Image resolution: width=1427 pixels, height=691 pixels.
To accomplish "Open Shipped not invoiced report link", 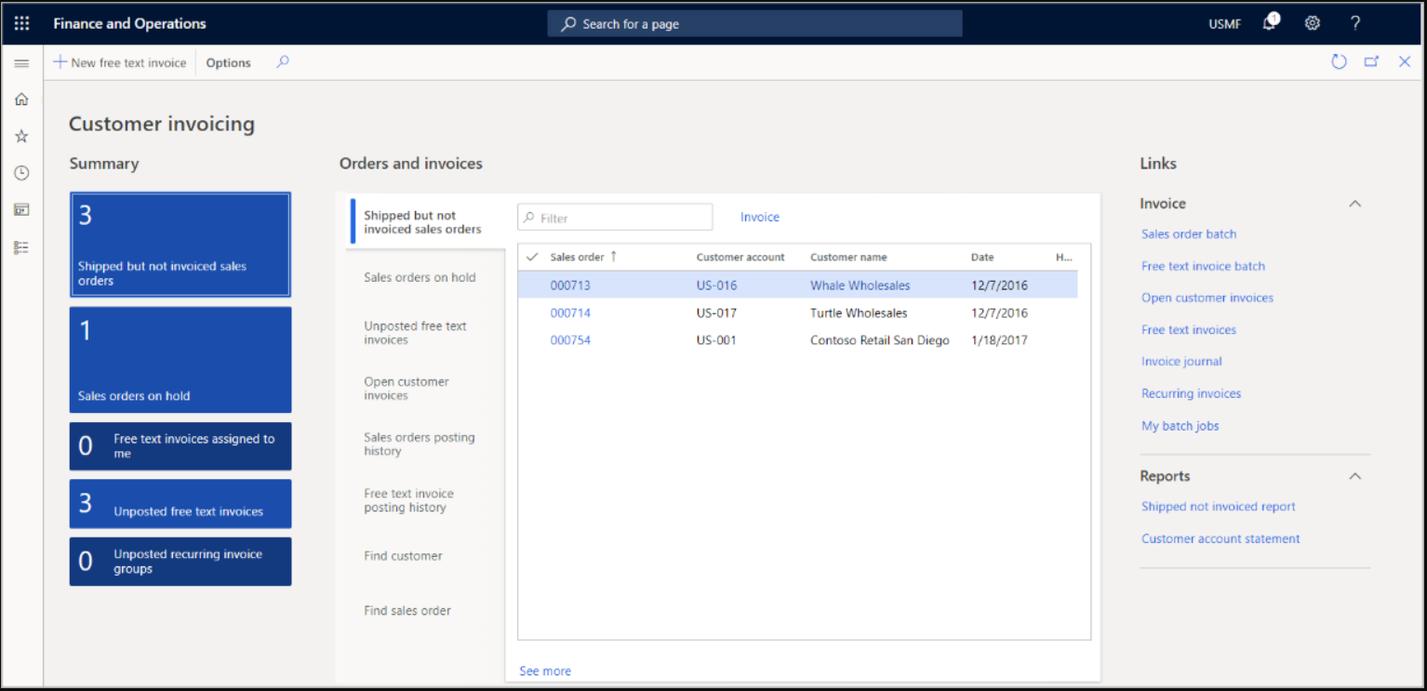I will pos(1219,506).
